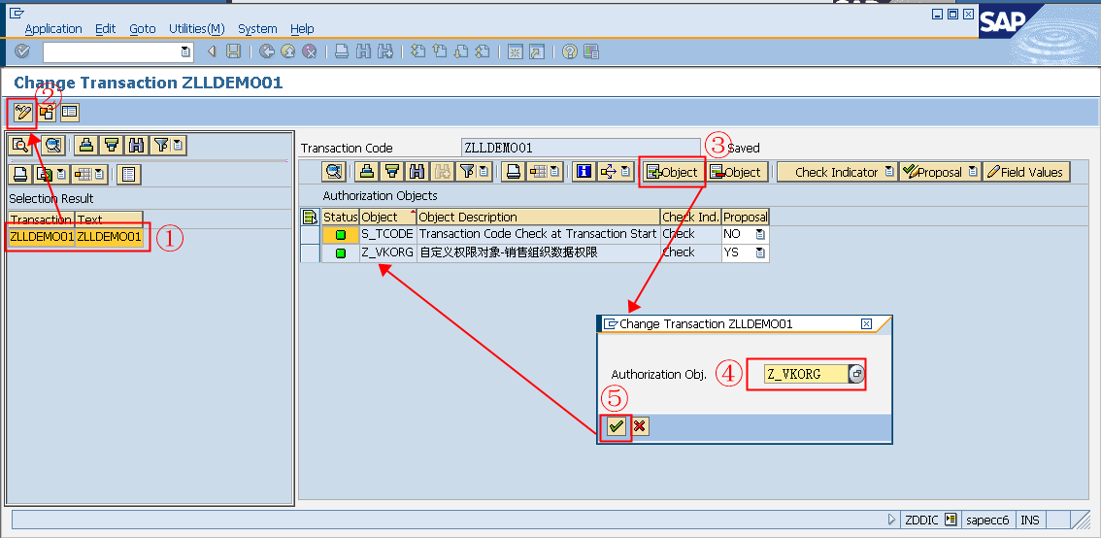The width and height of the screenshot is (1101, 538).
Task: Click the Save floppy disk icon
Action: 234,51
